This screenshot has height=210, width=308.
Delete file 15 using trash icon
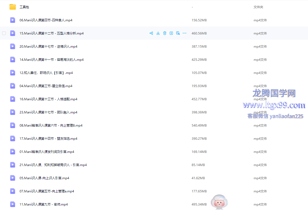point(165,33)
